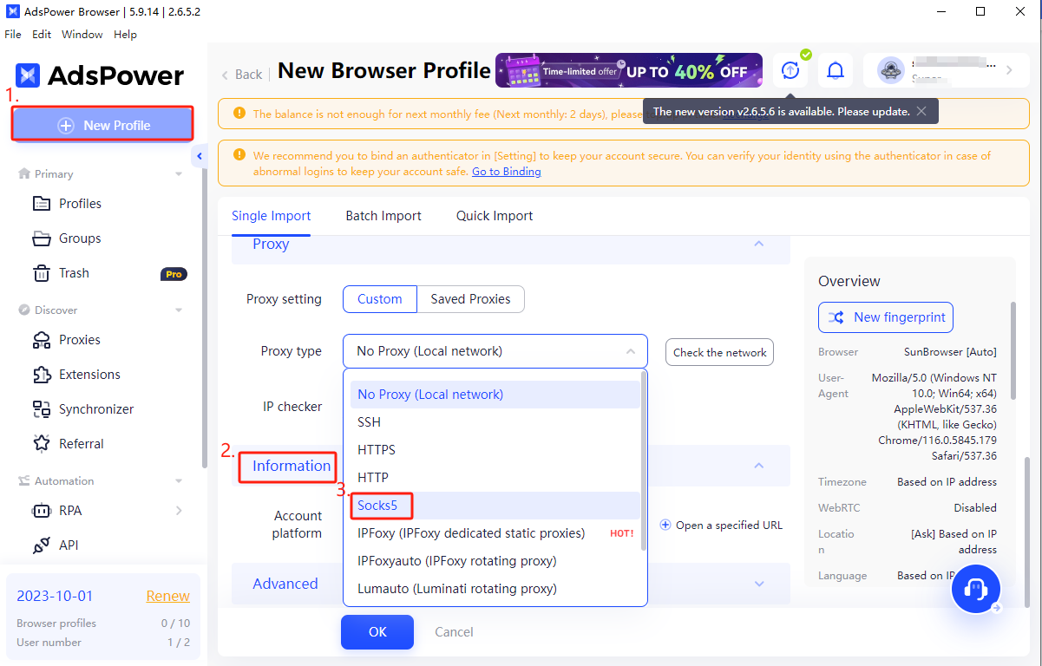The width and height of the screenshot is (1042, 666).
Task: Dismiss the new version update notice
Action: [x=921, y=111]
